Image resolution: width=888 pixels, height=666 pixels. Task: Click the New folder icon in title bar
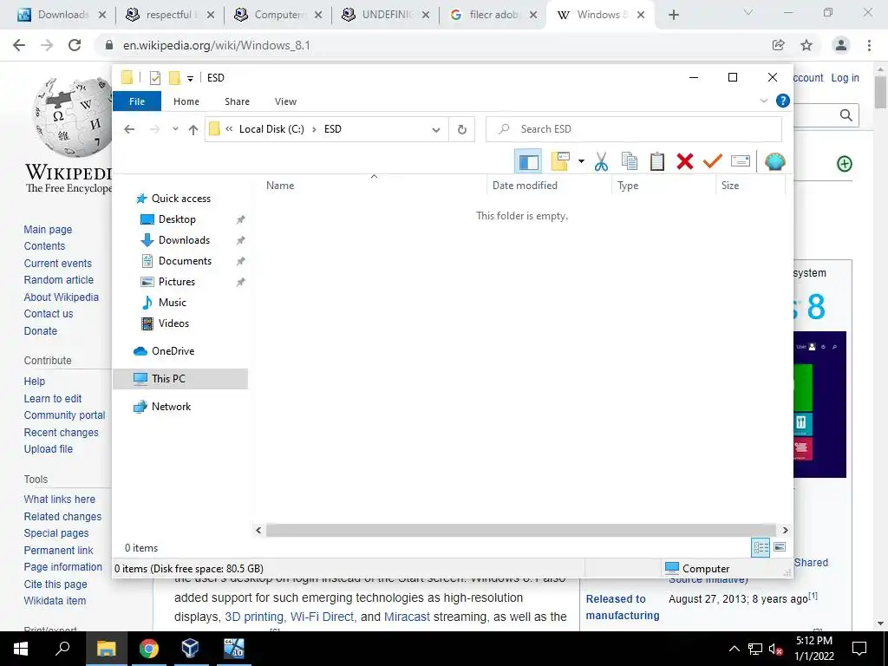pyautogui.click(x=175, y=77)
